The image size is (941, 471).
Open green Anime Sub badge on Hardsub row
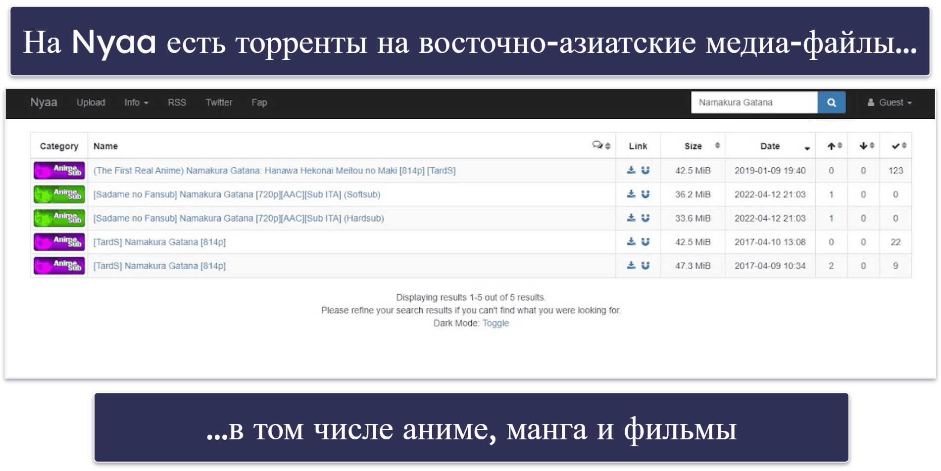click(x=59, y=218)
